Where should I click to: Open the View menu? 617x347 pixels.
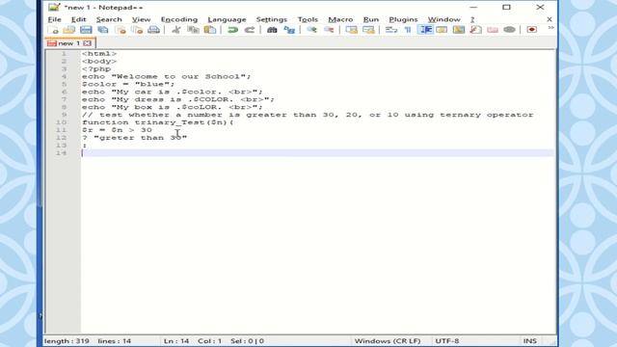[141, 19]
